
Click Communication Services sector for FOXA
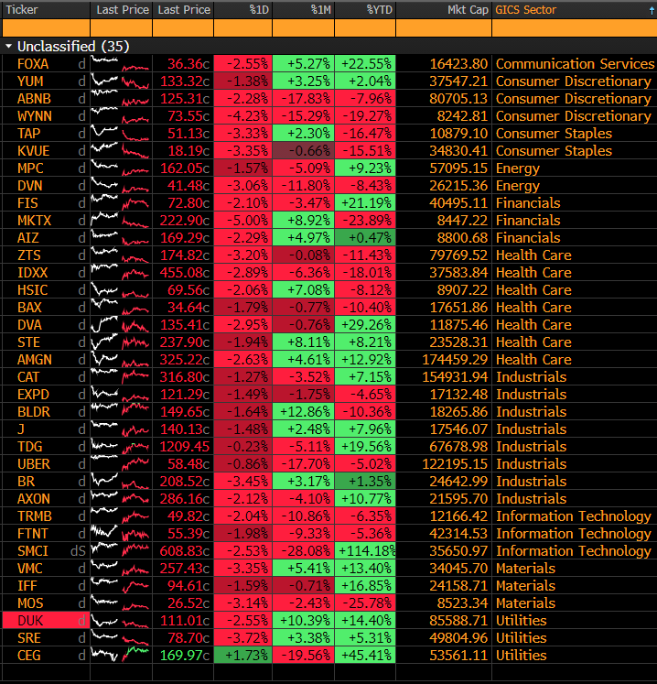coord(575,64)
